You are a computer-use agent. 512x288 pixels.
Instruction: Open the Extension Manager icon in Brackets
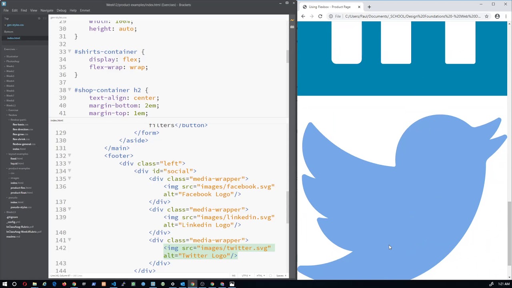pos(292,27)
